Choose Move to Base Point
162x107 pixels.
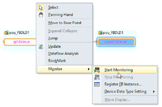point(65,23)
